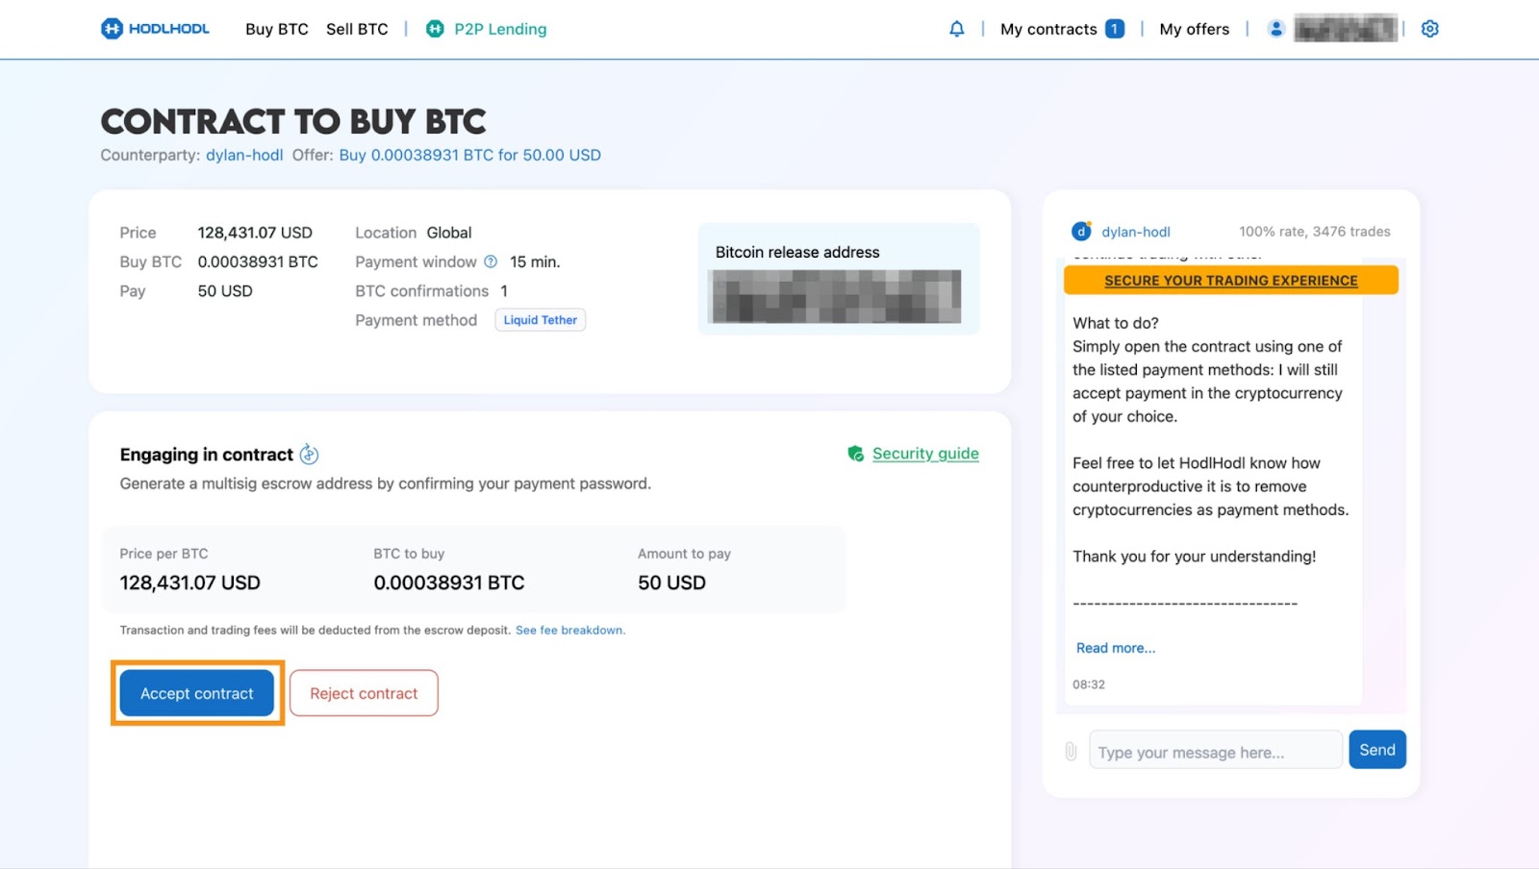Click the blurred username in header

pos(1346,29)
